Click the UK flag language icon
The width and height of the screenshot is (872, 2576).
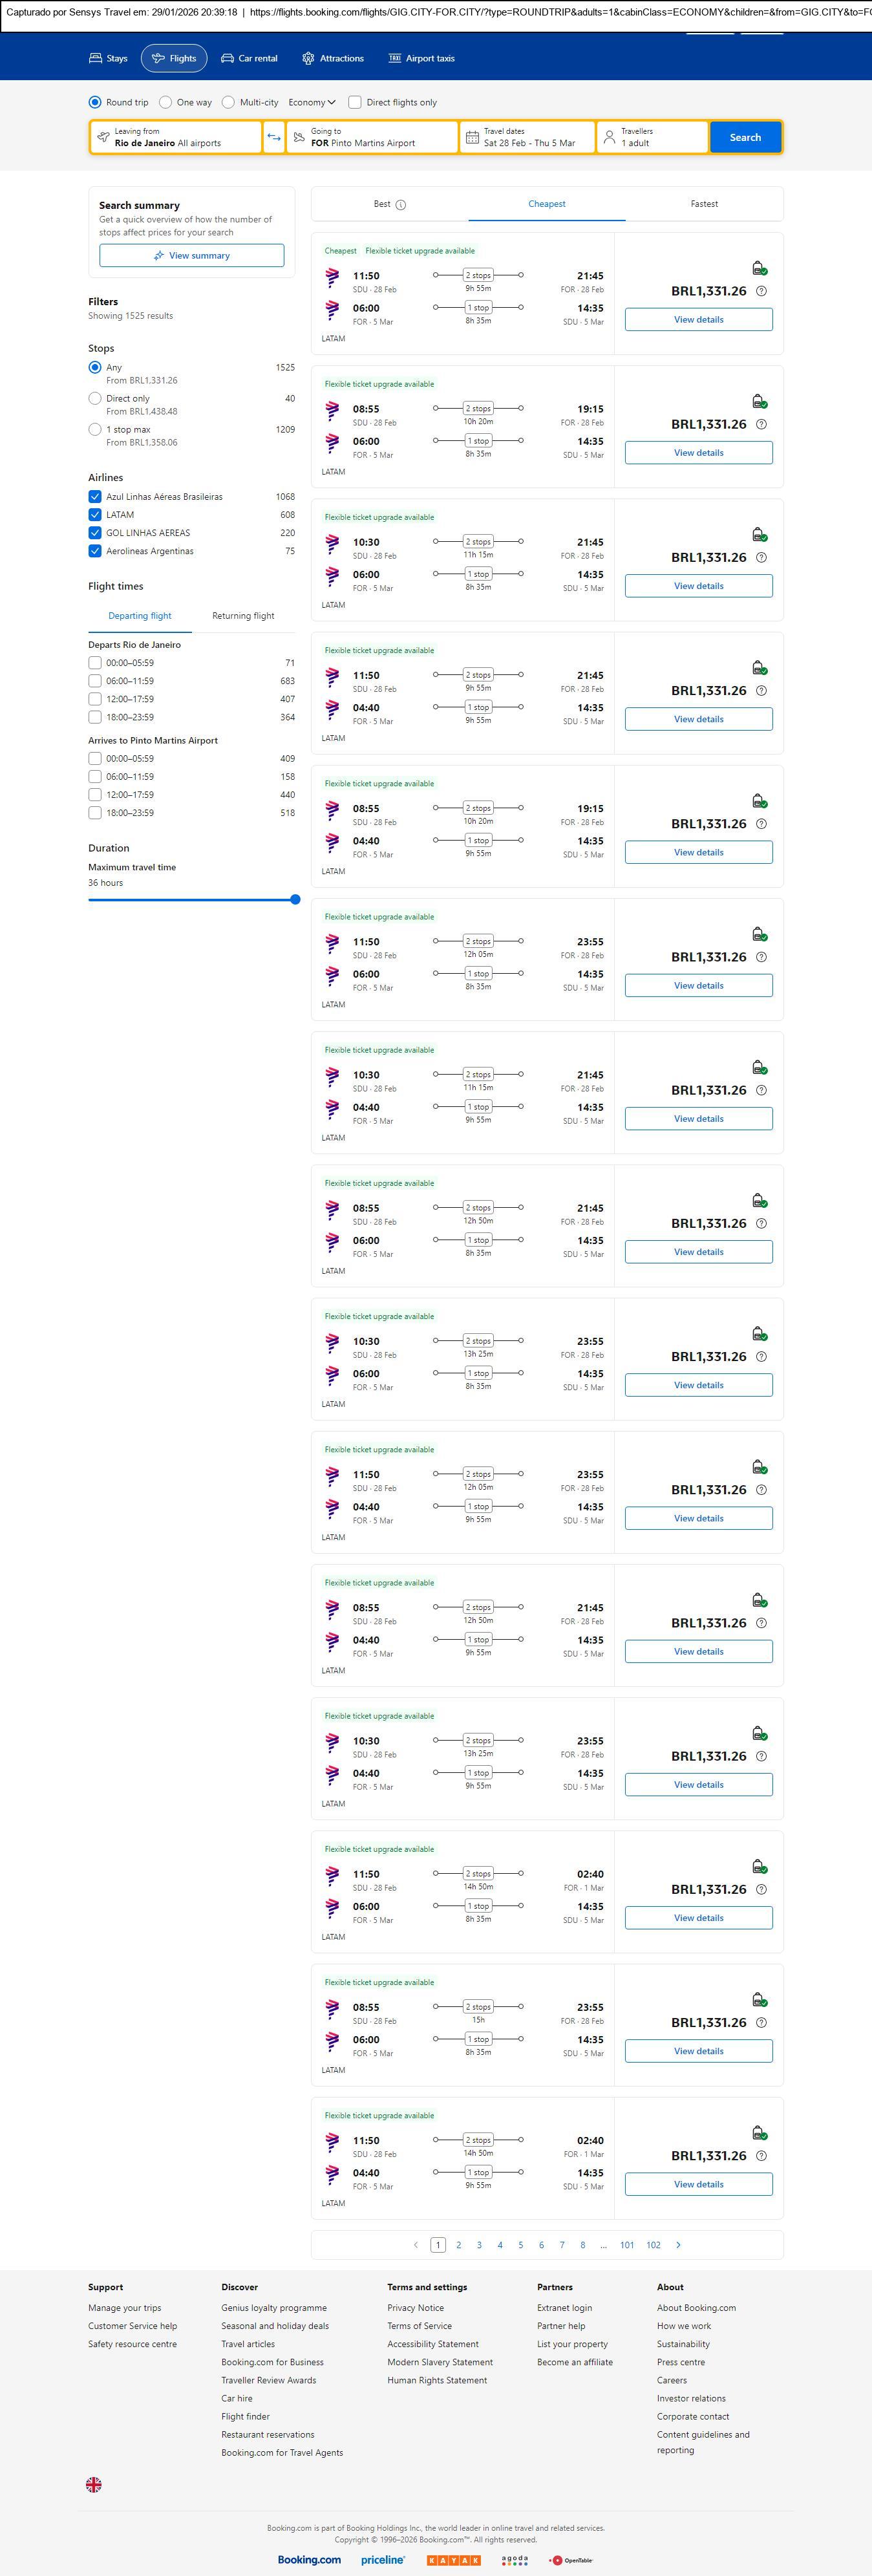tap(94, 2484)
